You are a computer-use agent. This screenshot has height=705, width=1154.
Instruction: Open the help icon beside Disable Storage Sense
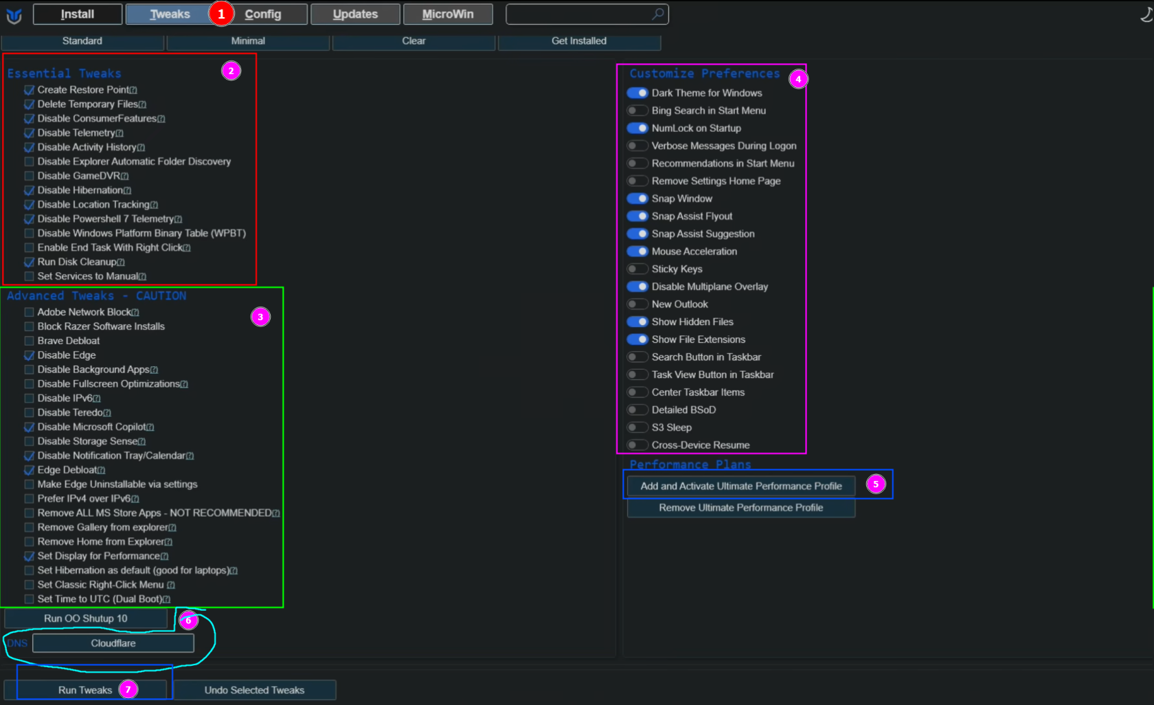click(x=142, y=442)
